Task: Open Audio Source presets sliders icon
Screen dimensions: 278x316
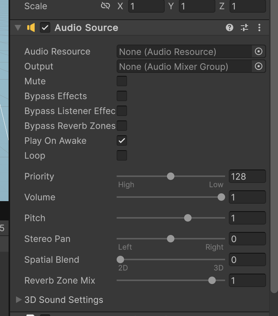Action: coord(244,28)
